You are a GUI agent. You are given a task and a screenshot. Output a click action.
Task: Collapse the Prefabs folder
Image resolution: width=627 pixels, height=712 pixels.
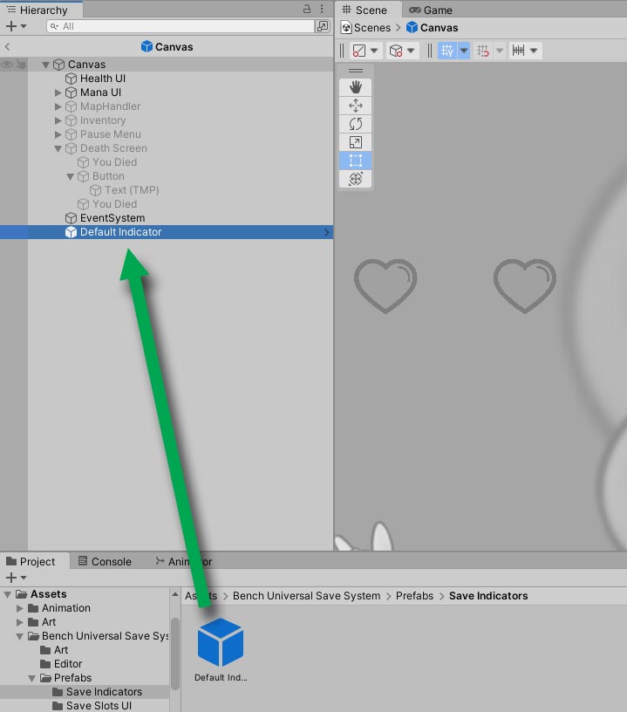click(x=31, y=678)
